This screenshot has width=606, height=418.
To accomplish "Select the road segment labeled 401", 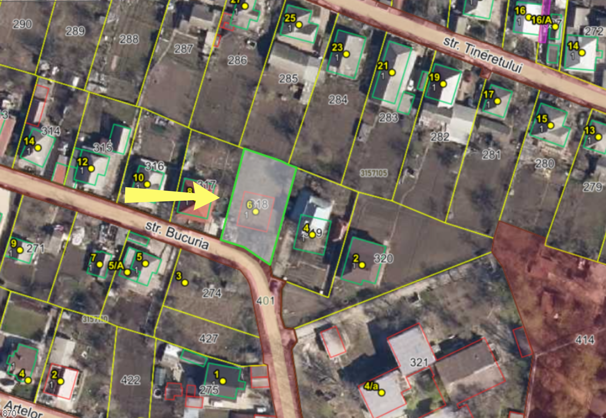I will (x=265, y=301).
